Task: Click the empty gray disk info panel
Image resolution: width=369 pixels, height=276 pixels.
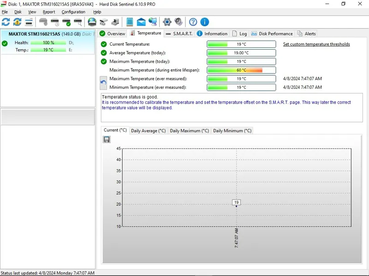Action: [48, 117]
